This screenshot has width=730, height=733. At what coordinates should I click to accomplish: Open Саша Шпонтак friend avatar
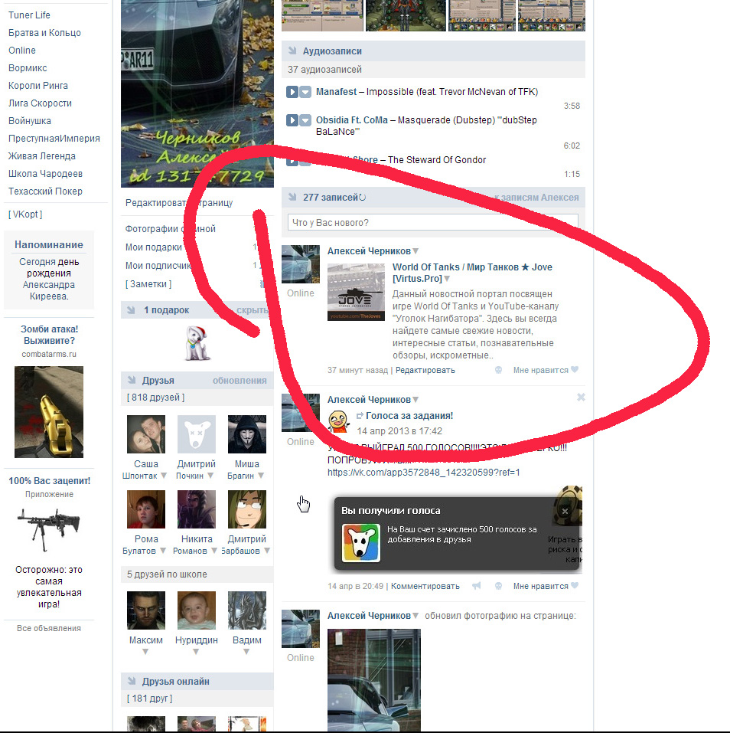146,434
